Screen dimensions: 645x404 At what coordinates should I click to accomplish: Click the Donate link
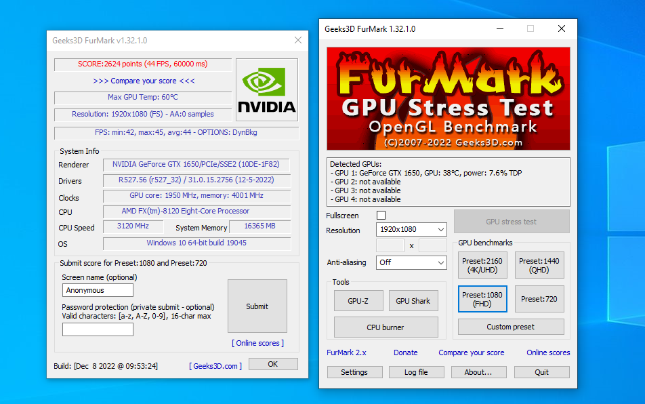click(x=406, y=352)
